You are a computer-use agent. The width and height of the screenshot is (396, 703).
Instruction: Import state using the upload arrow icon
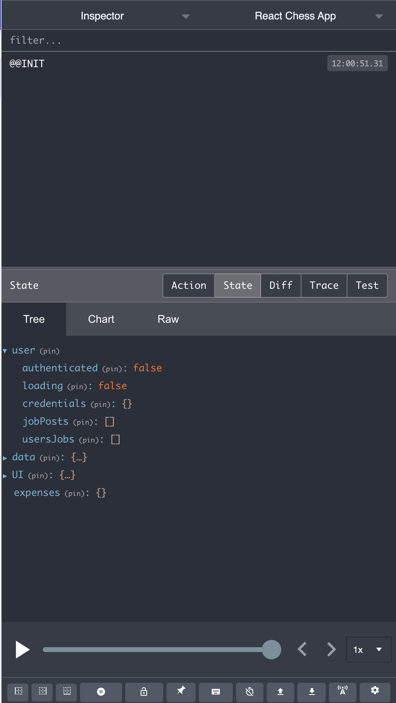tap(280, 692)
